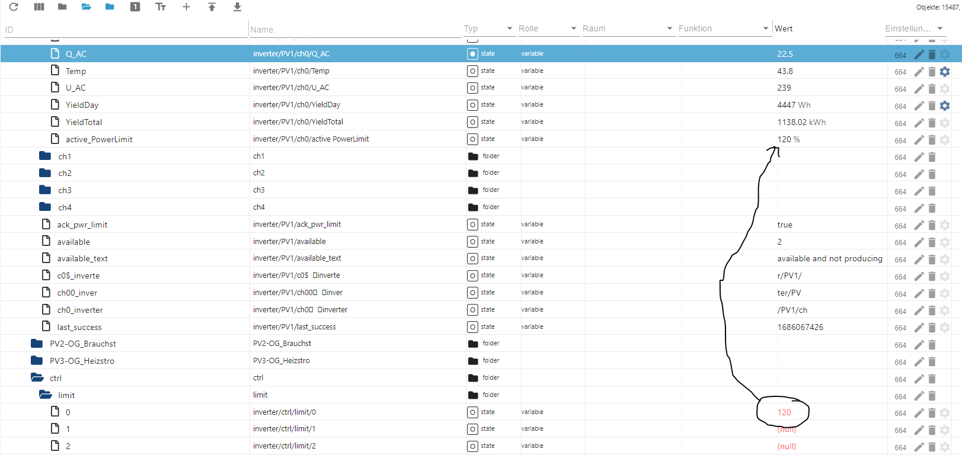Click the 'available and not producing' value
The image size is (962, 455).
[830, 258]
